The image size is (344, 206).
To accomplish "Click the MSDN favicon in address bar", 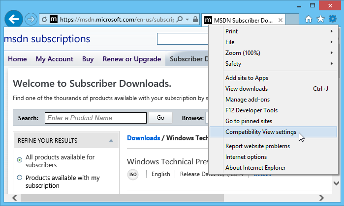I will 54,19.
